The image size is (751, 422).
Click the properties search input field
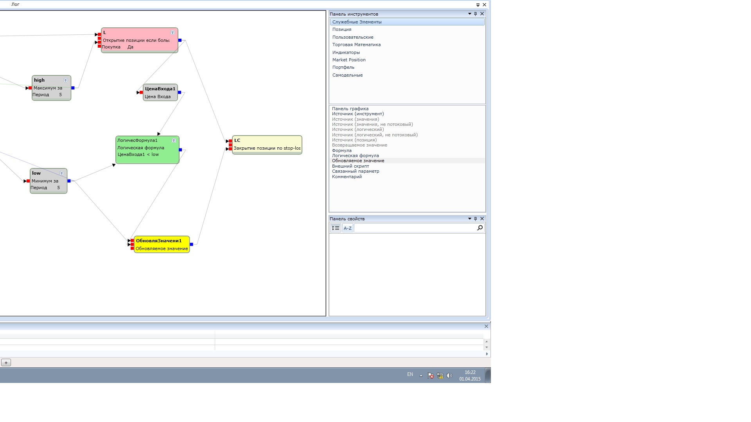pyautogui.click(x=415, y=228)
